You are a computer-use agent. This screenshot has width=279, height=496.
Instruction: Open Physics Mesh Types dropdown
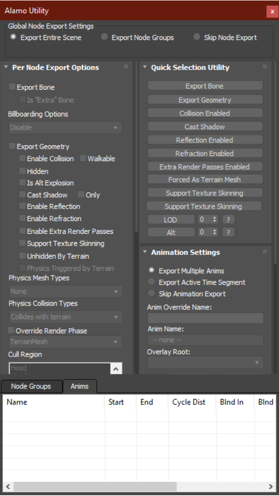point(65,291)
